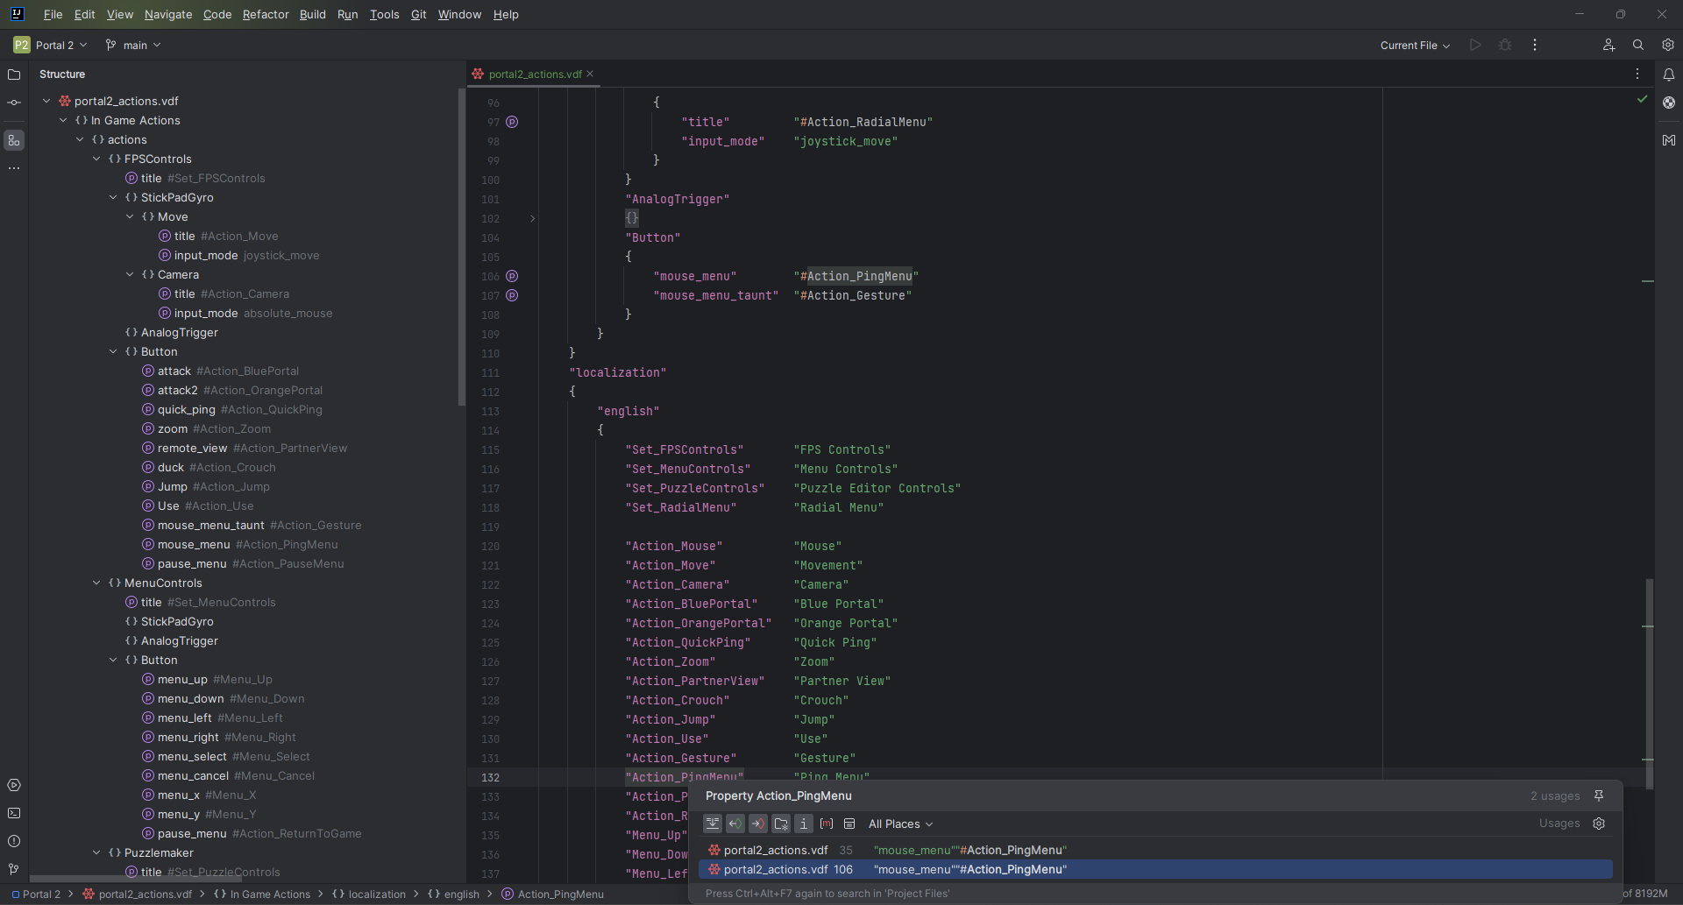Image resolution: width=1683 pixels, height=905 pixels.
Task: Open the Services tool window icon
Action: [x=14, y=785]
